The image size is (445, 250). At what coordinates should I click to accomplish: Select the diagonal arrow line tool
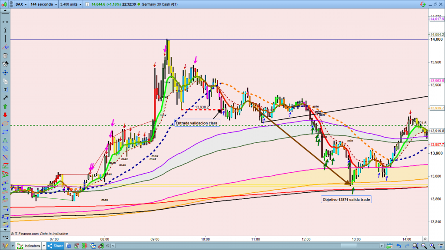click(5, 98)
